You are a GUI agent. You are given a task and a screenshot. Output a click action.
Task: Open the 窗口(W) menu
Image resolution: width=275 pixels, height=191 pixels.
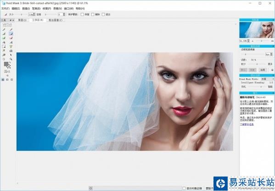pyautogui.click(x=69, y=9)
